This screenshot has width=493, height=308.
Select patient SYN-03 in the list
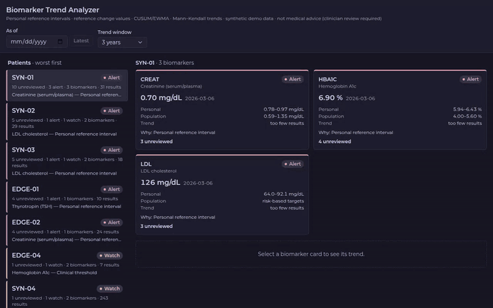point(67,161)
